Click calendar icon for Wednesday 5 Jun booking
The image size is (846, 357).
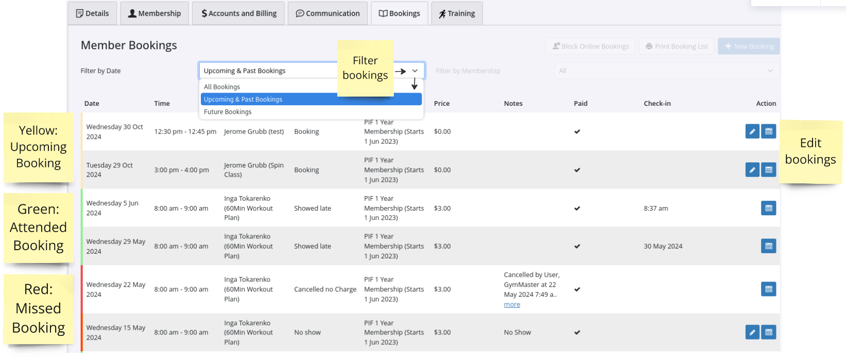[x=768, y=208]
